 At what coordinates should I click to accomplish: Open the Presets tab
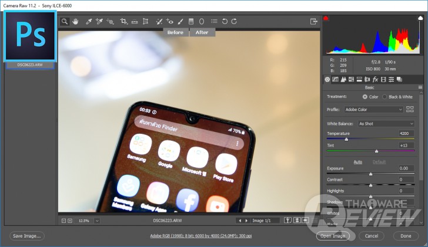pos(391,80)
